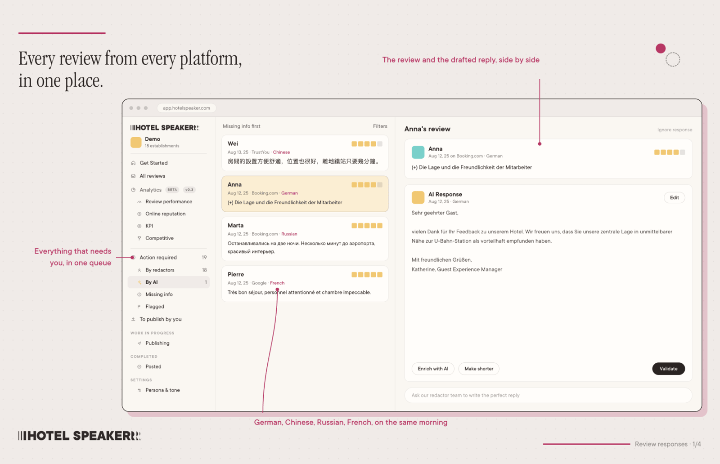The width and height of the screenshot is (720, 464).
Task: Click the Hotel Speaker logo in sidebar
Action: (165, 128)
